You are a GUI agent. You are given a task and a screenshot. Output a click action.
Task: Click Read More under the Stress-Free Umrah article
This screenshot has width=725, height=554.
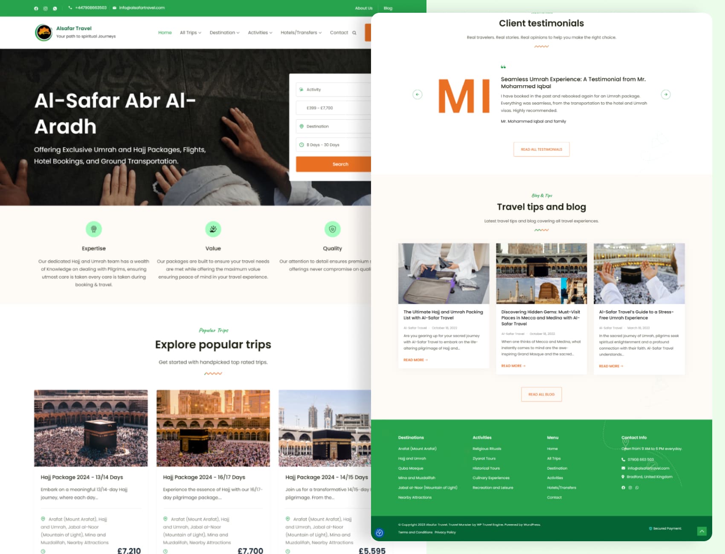click(x=611, y=366)
